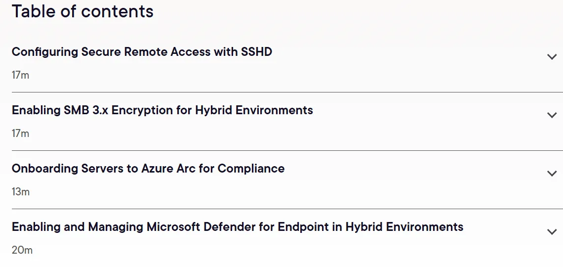Select Enabling SMB 3.x Encryption title
Viewport: 563px width, 267px height.
[162, 110]
